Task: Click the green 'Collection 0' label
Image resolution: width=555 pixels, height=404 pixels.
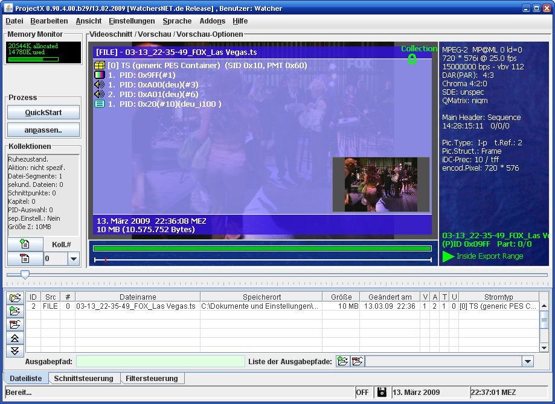Action: [x=419, y=55]
